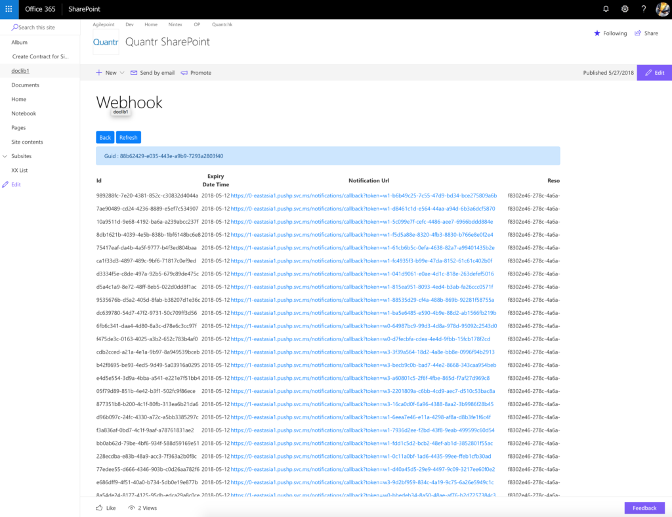Open the settings gear

(x=625, y=9)
